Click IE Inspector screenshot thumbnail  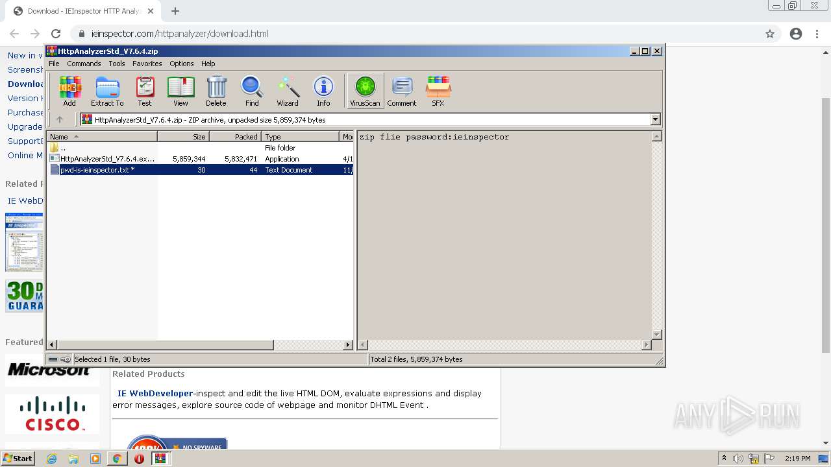tap(25, 242)
